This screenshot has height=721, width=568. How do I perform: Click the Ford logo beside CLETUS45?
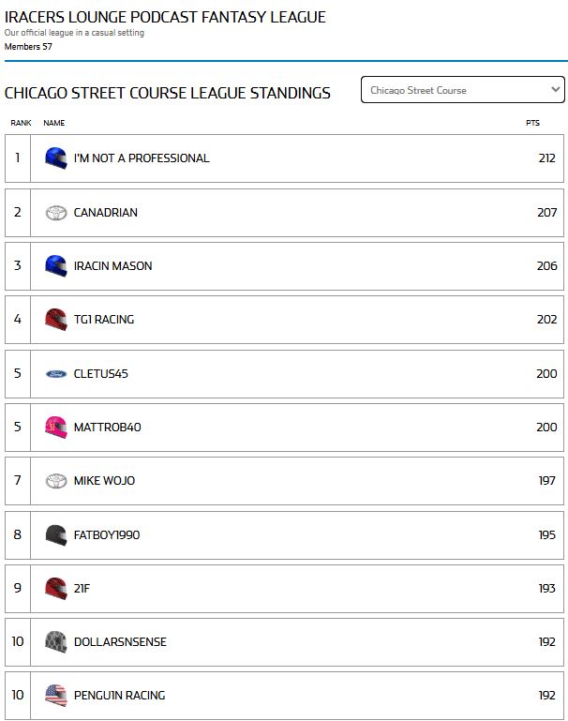tap(56, 374)
